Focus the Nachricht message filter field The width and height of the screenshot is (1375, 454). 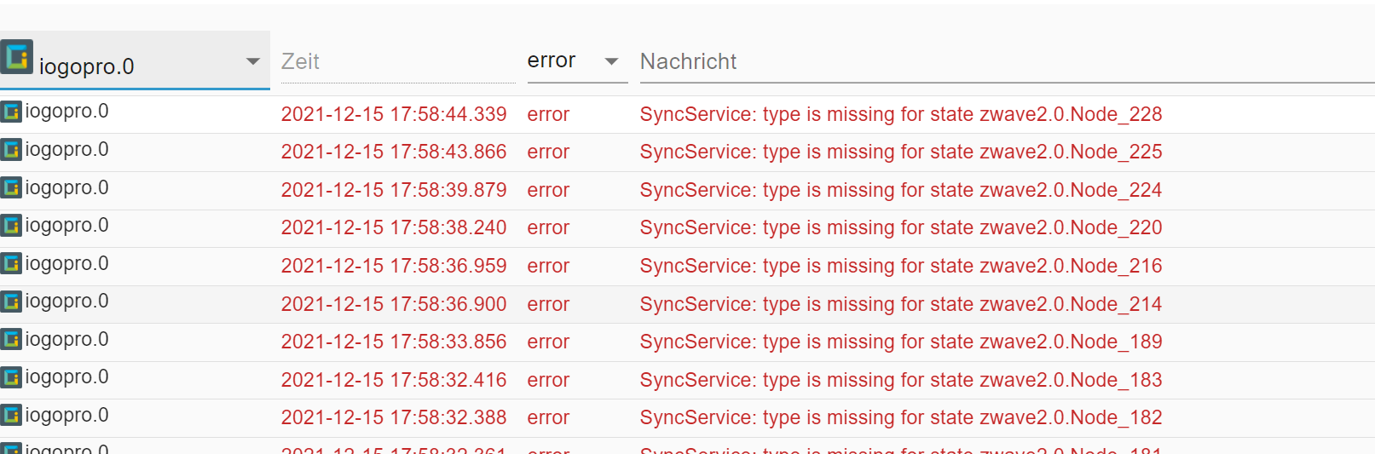1007,61
